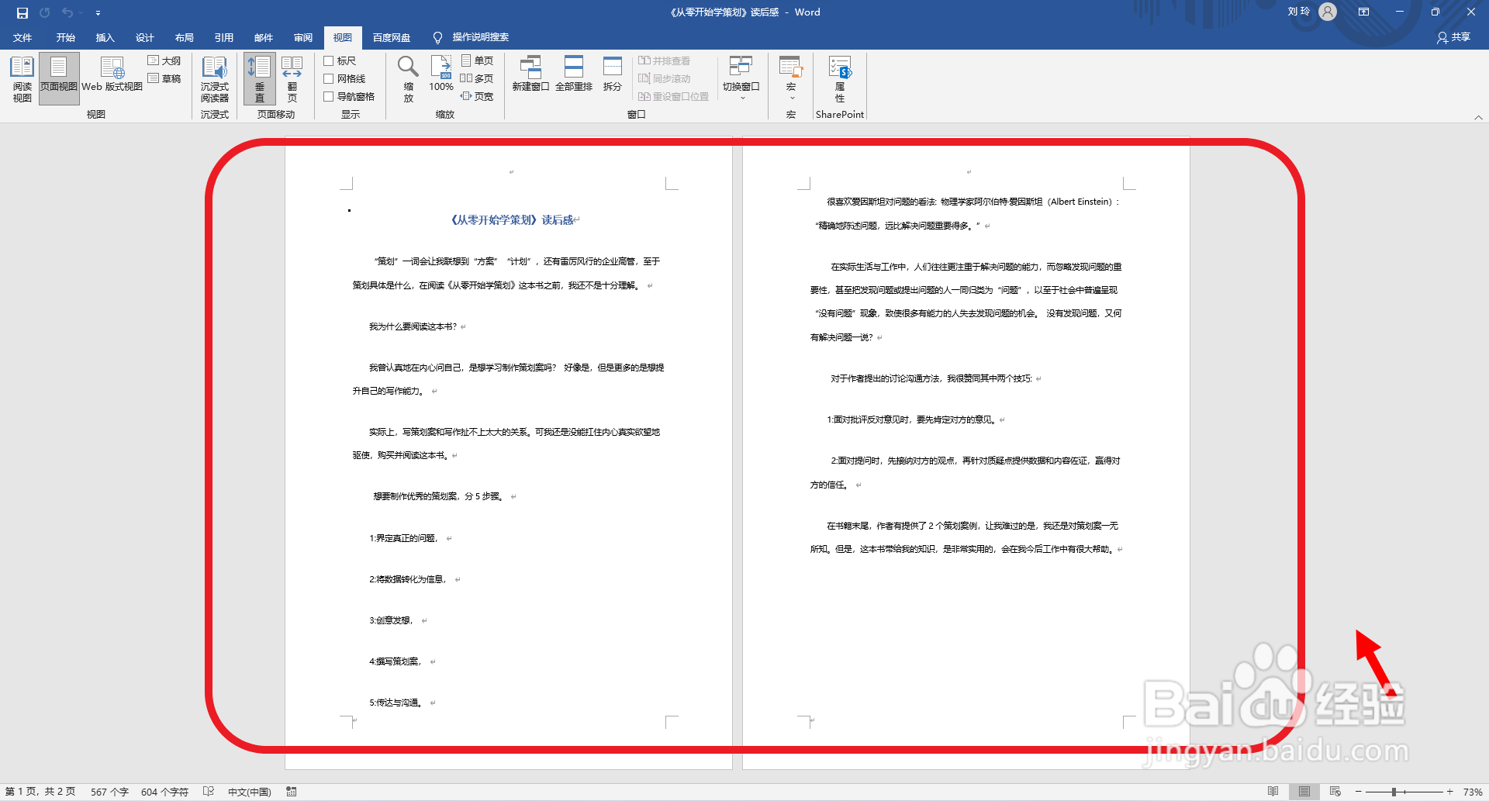Click the Share button (共享)

point(1453,37)
